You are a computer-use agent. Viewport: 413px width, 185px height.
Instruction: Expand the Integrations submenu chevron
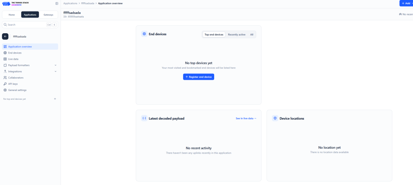pos(55,71)
